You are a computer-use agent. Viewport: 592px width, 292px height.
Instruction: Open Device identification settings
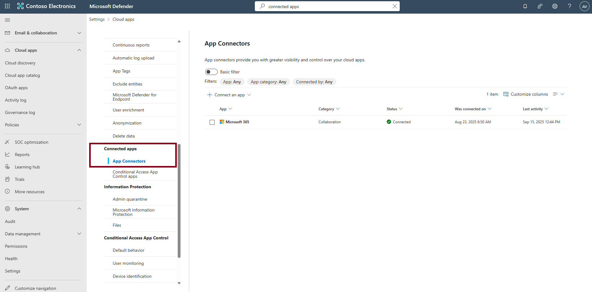pos(132,276)
